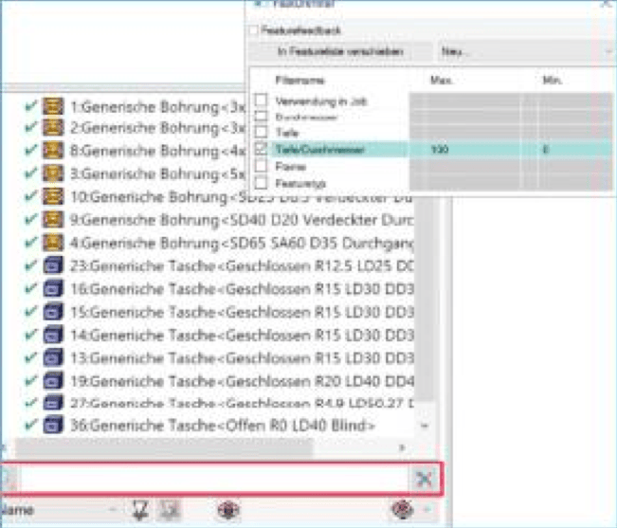Click In Featureliste verschieben button

tap(340, 51)
